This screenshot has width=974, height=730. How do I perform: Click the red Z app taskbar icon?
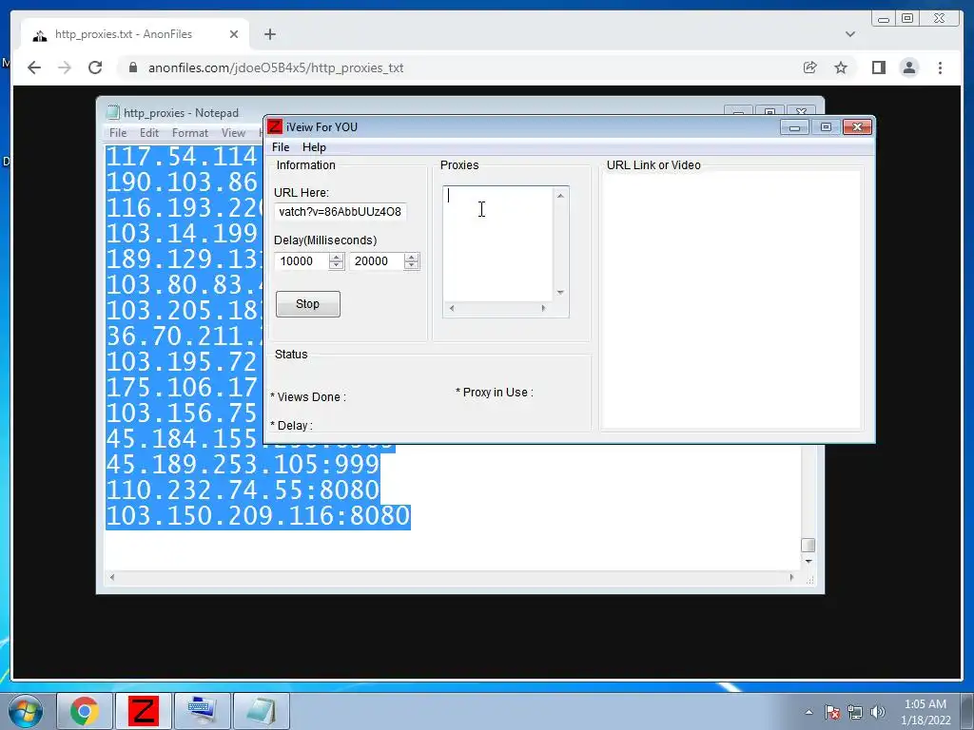143,711
